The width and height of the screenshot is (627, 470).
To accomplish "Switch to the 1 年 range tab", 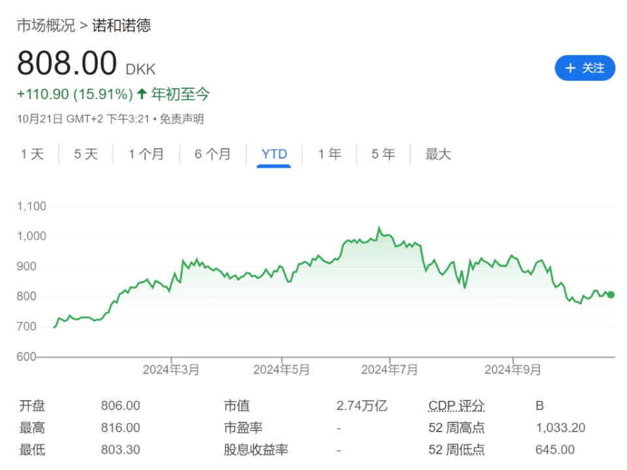I will (x=329, y=154).
